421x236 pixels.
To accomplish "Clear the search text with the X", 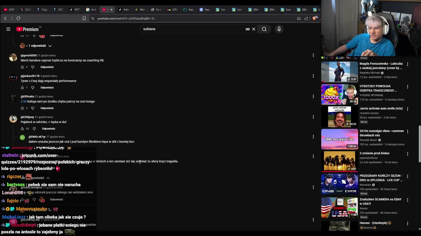I will 254,29.
